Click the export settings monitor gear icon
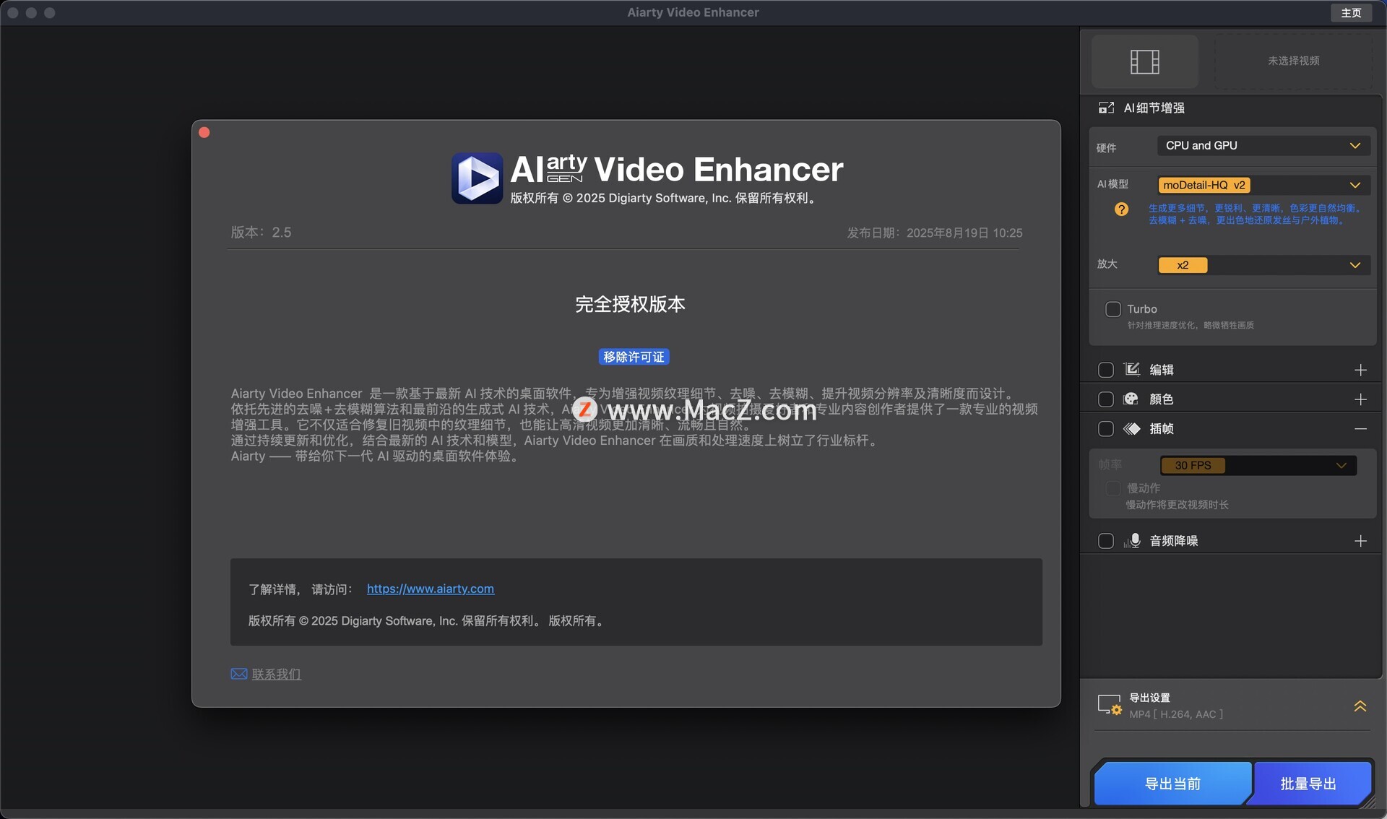The height and width of the screenshot is (819, 1387). coord(1109,705)
